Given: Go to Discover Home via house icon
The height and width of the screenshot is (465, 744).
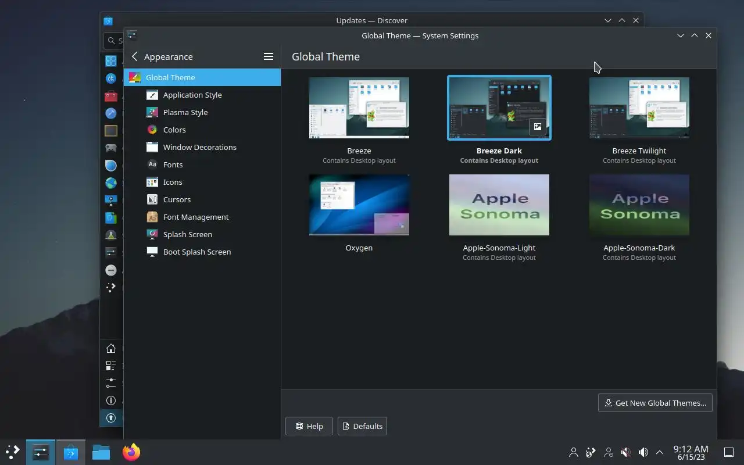Looking at the screenshot, I should (x=111, y=349).
